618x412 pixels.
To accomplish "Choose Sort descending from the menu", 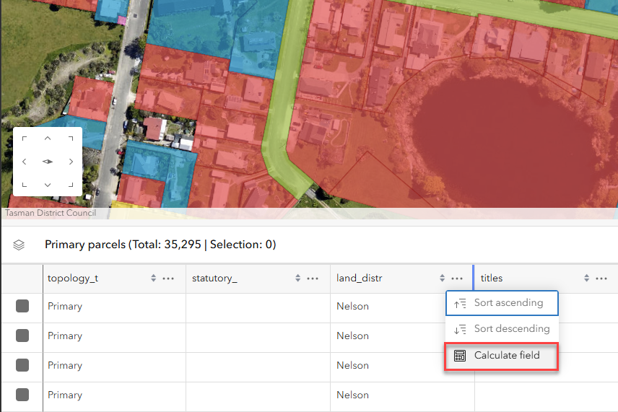I will (502, 329).
